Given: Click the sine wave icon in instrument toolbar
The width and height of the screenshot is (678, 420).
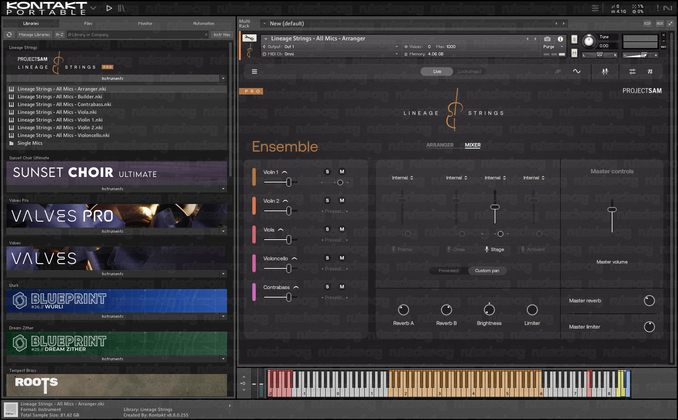Looking at the screenshot, I should coord(577,71).
